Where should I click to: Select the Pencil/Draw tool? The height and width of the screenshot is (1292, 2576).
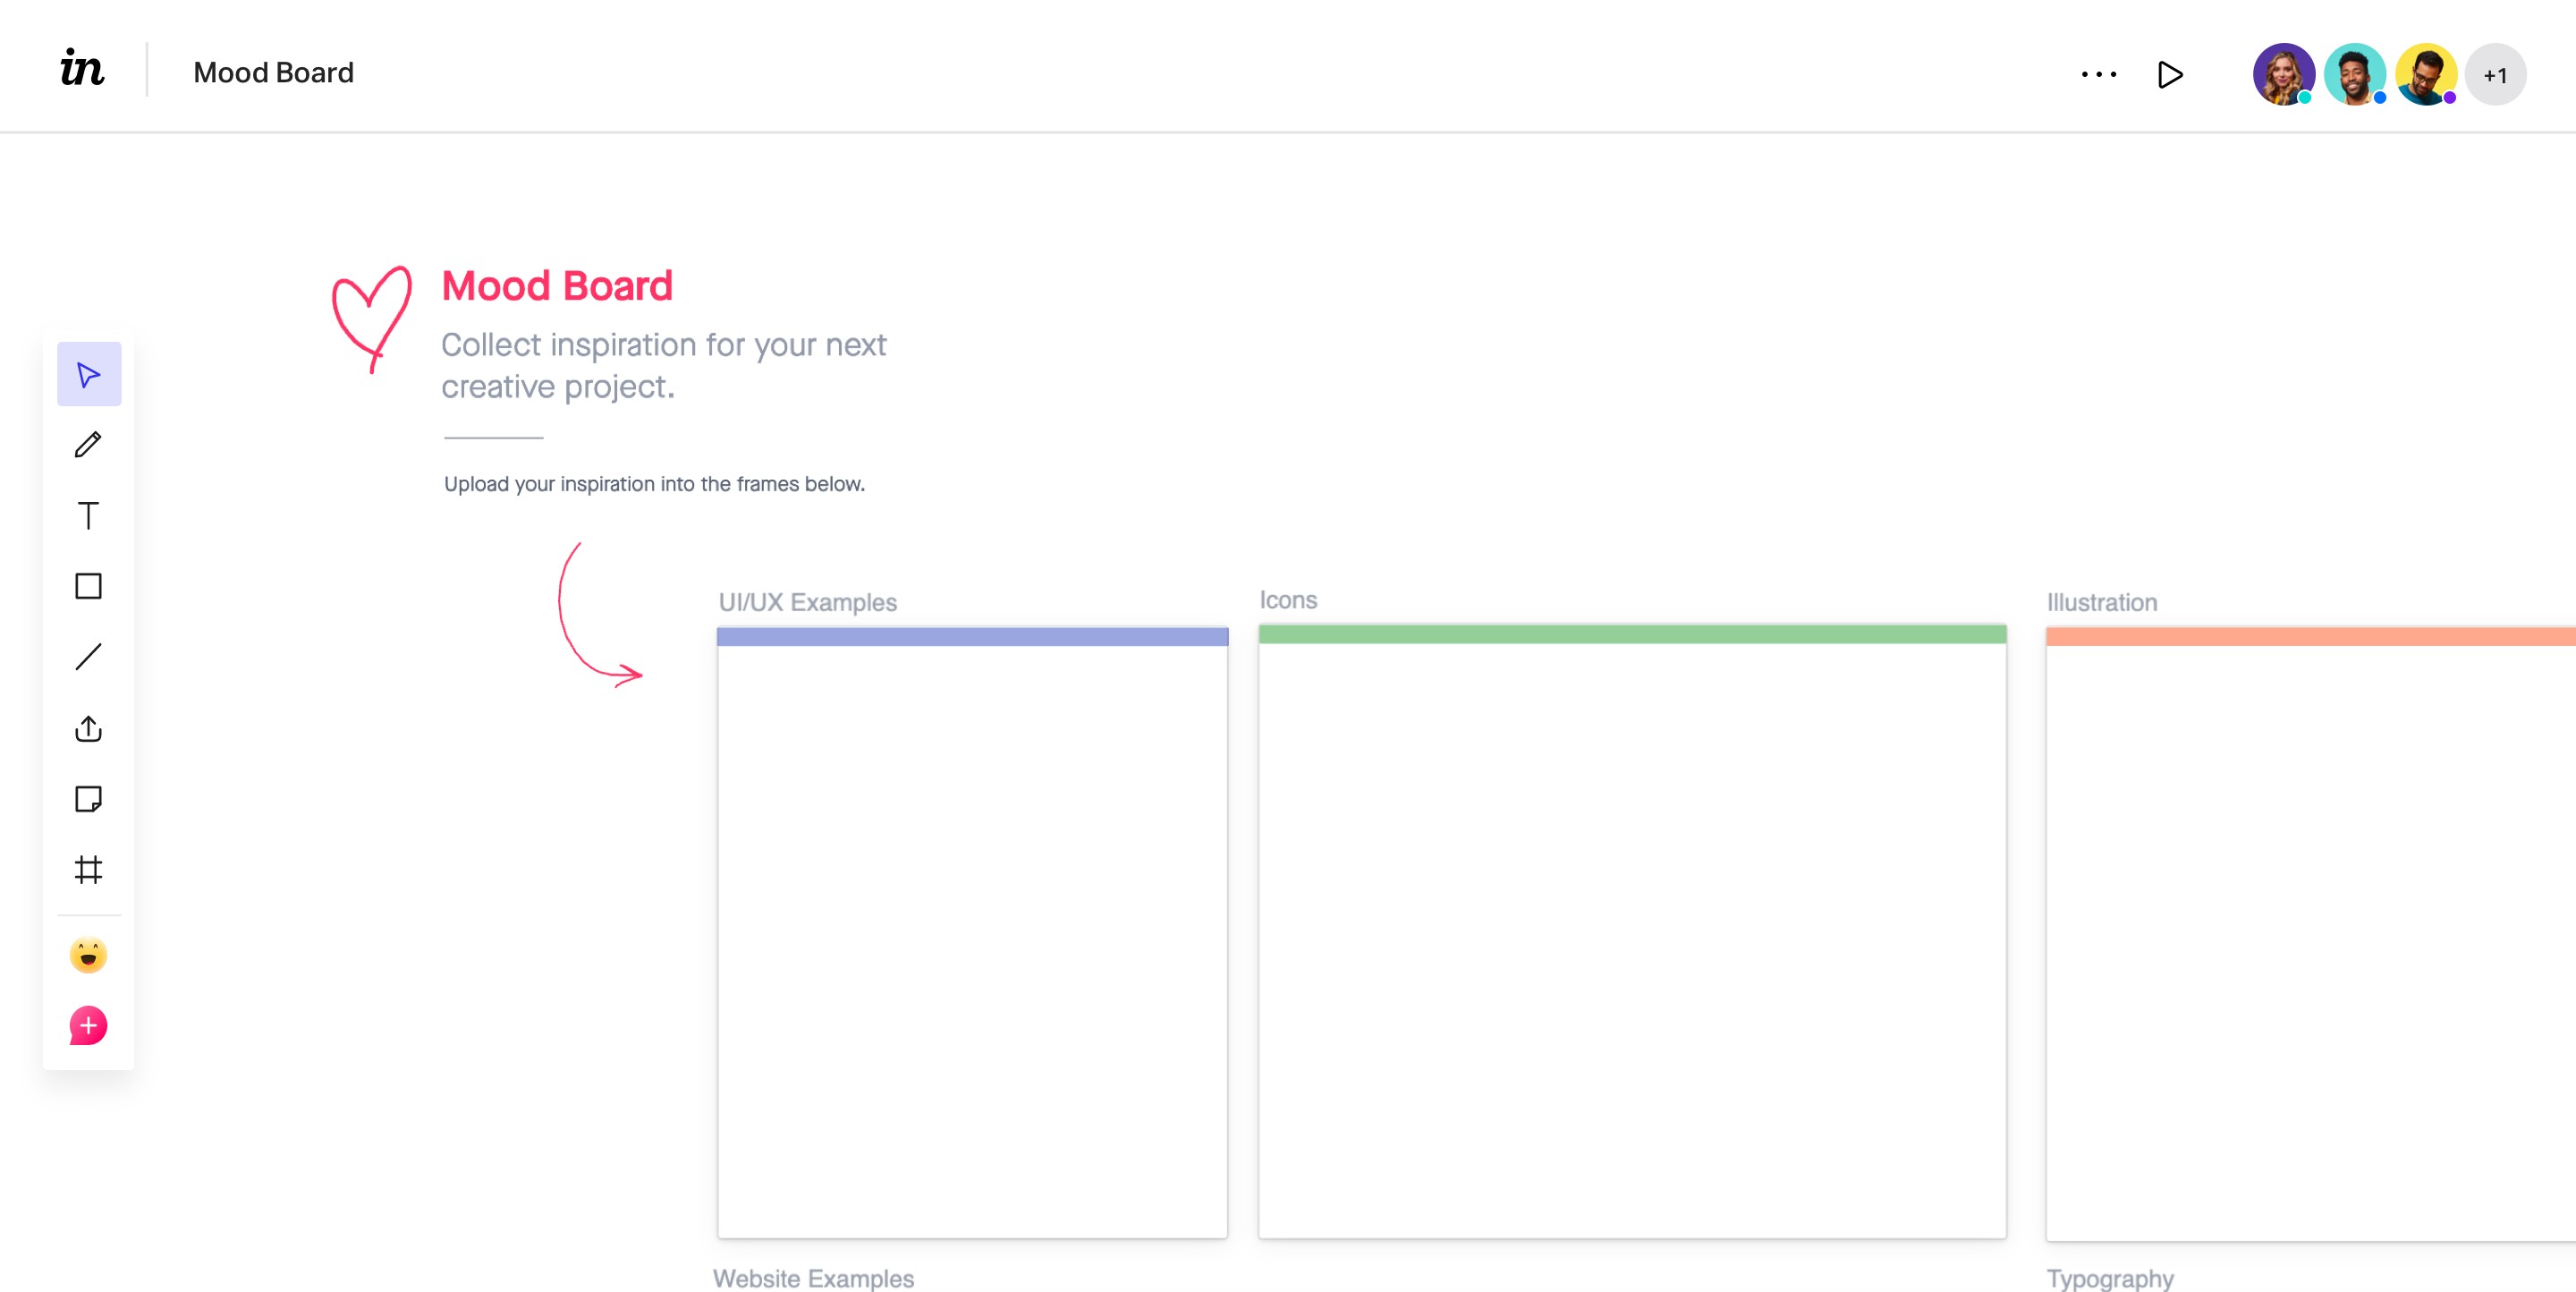pyautogui.click(x=89, y=443)
